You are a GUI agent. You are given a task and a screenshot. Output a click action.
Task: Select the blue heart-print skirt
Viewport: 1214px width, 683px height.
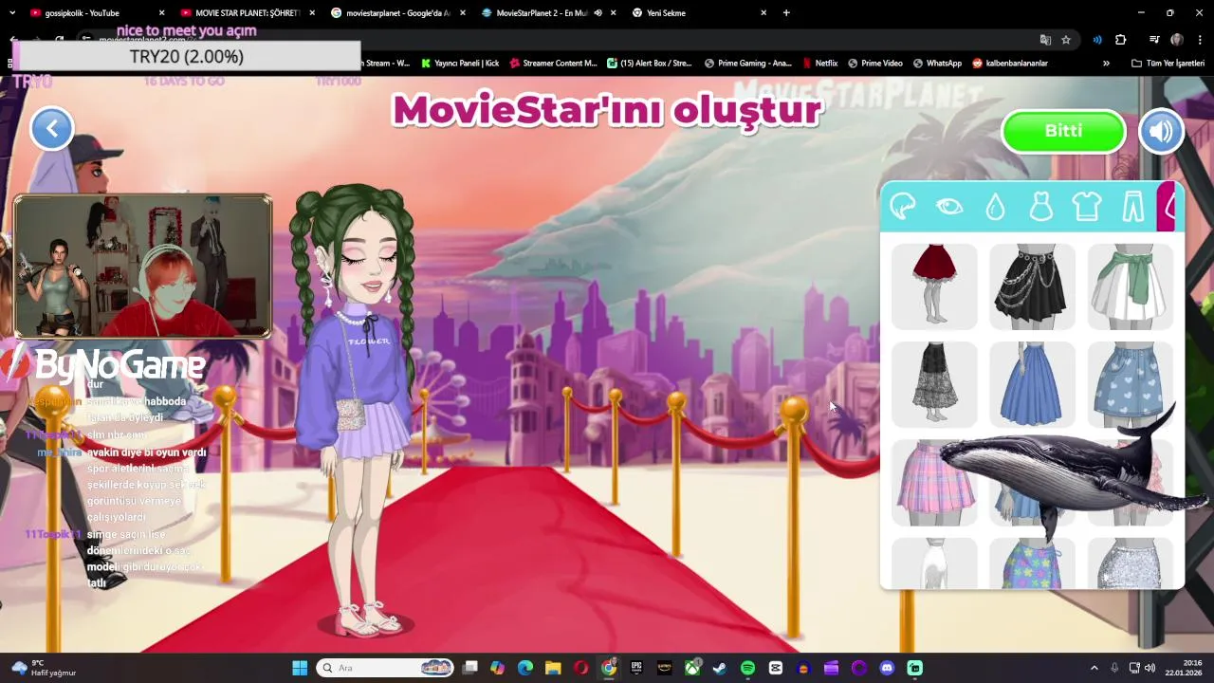(1130, 384)
